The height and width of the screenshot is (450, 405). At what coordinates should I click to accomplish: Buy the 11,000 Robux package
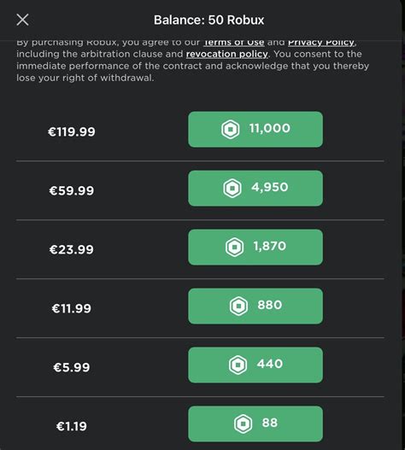255,130
